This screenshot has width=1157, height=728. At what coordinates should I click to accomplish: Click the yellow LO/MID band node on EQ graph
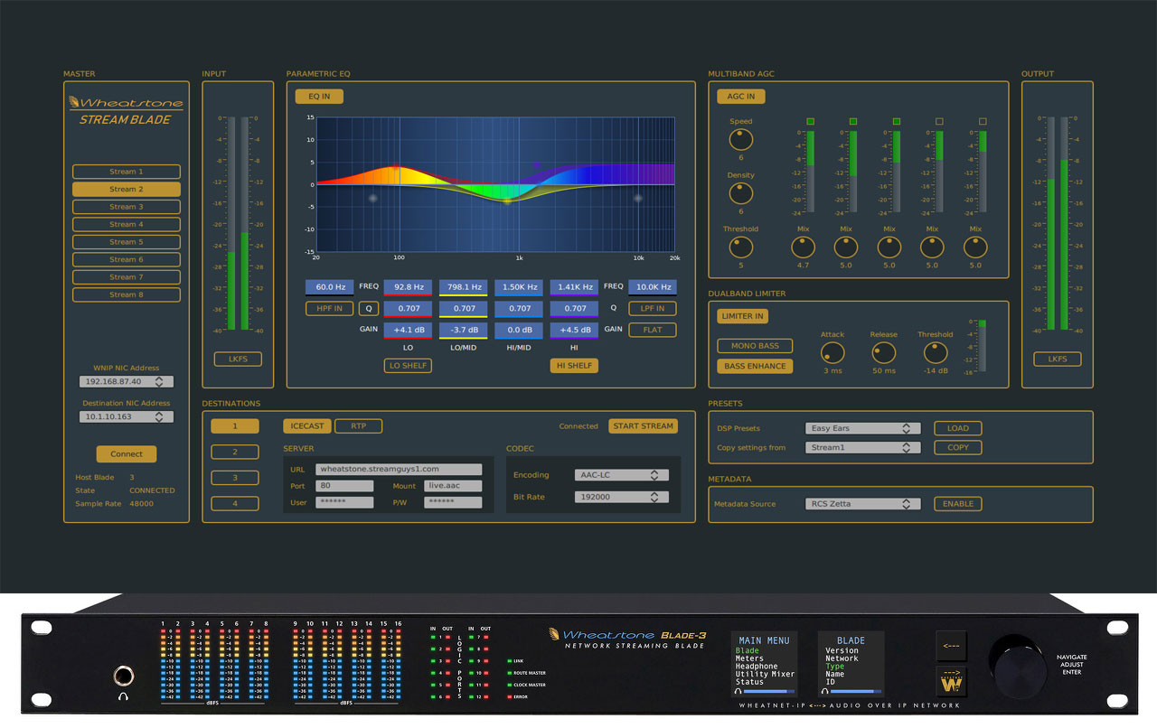click(x=507, y=201)
